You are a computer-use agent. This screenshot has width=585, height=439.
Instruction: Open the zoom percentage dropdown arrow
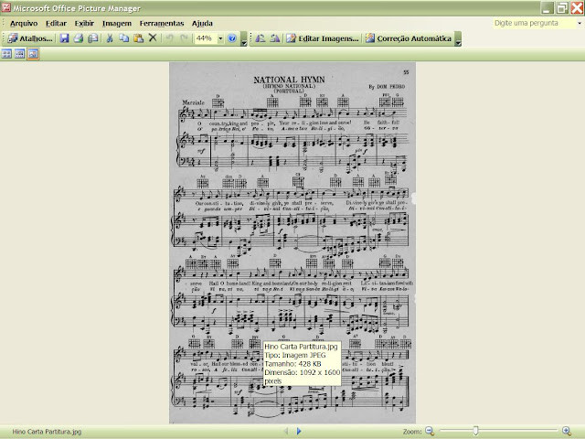[220, 38]
